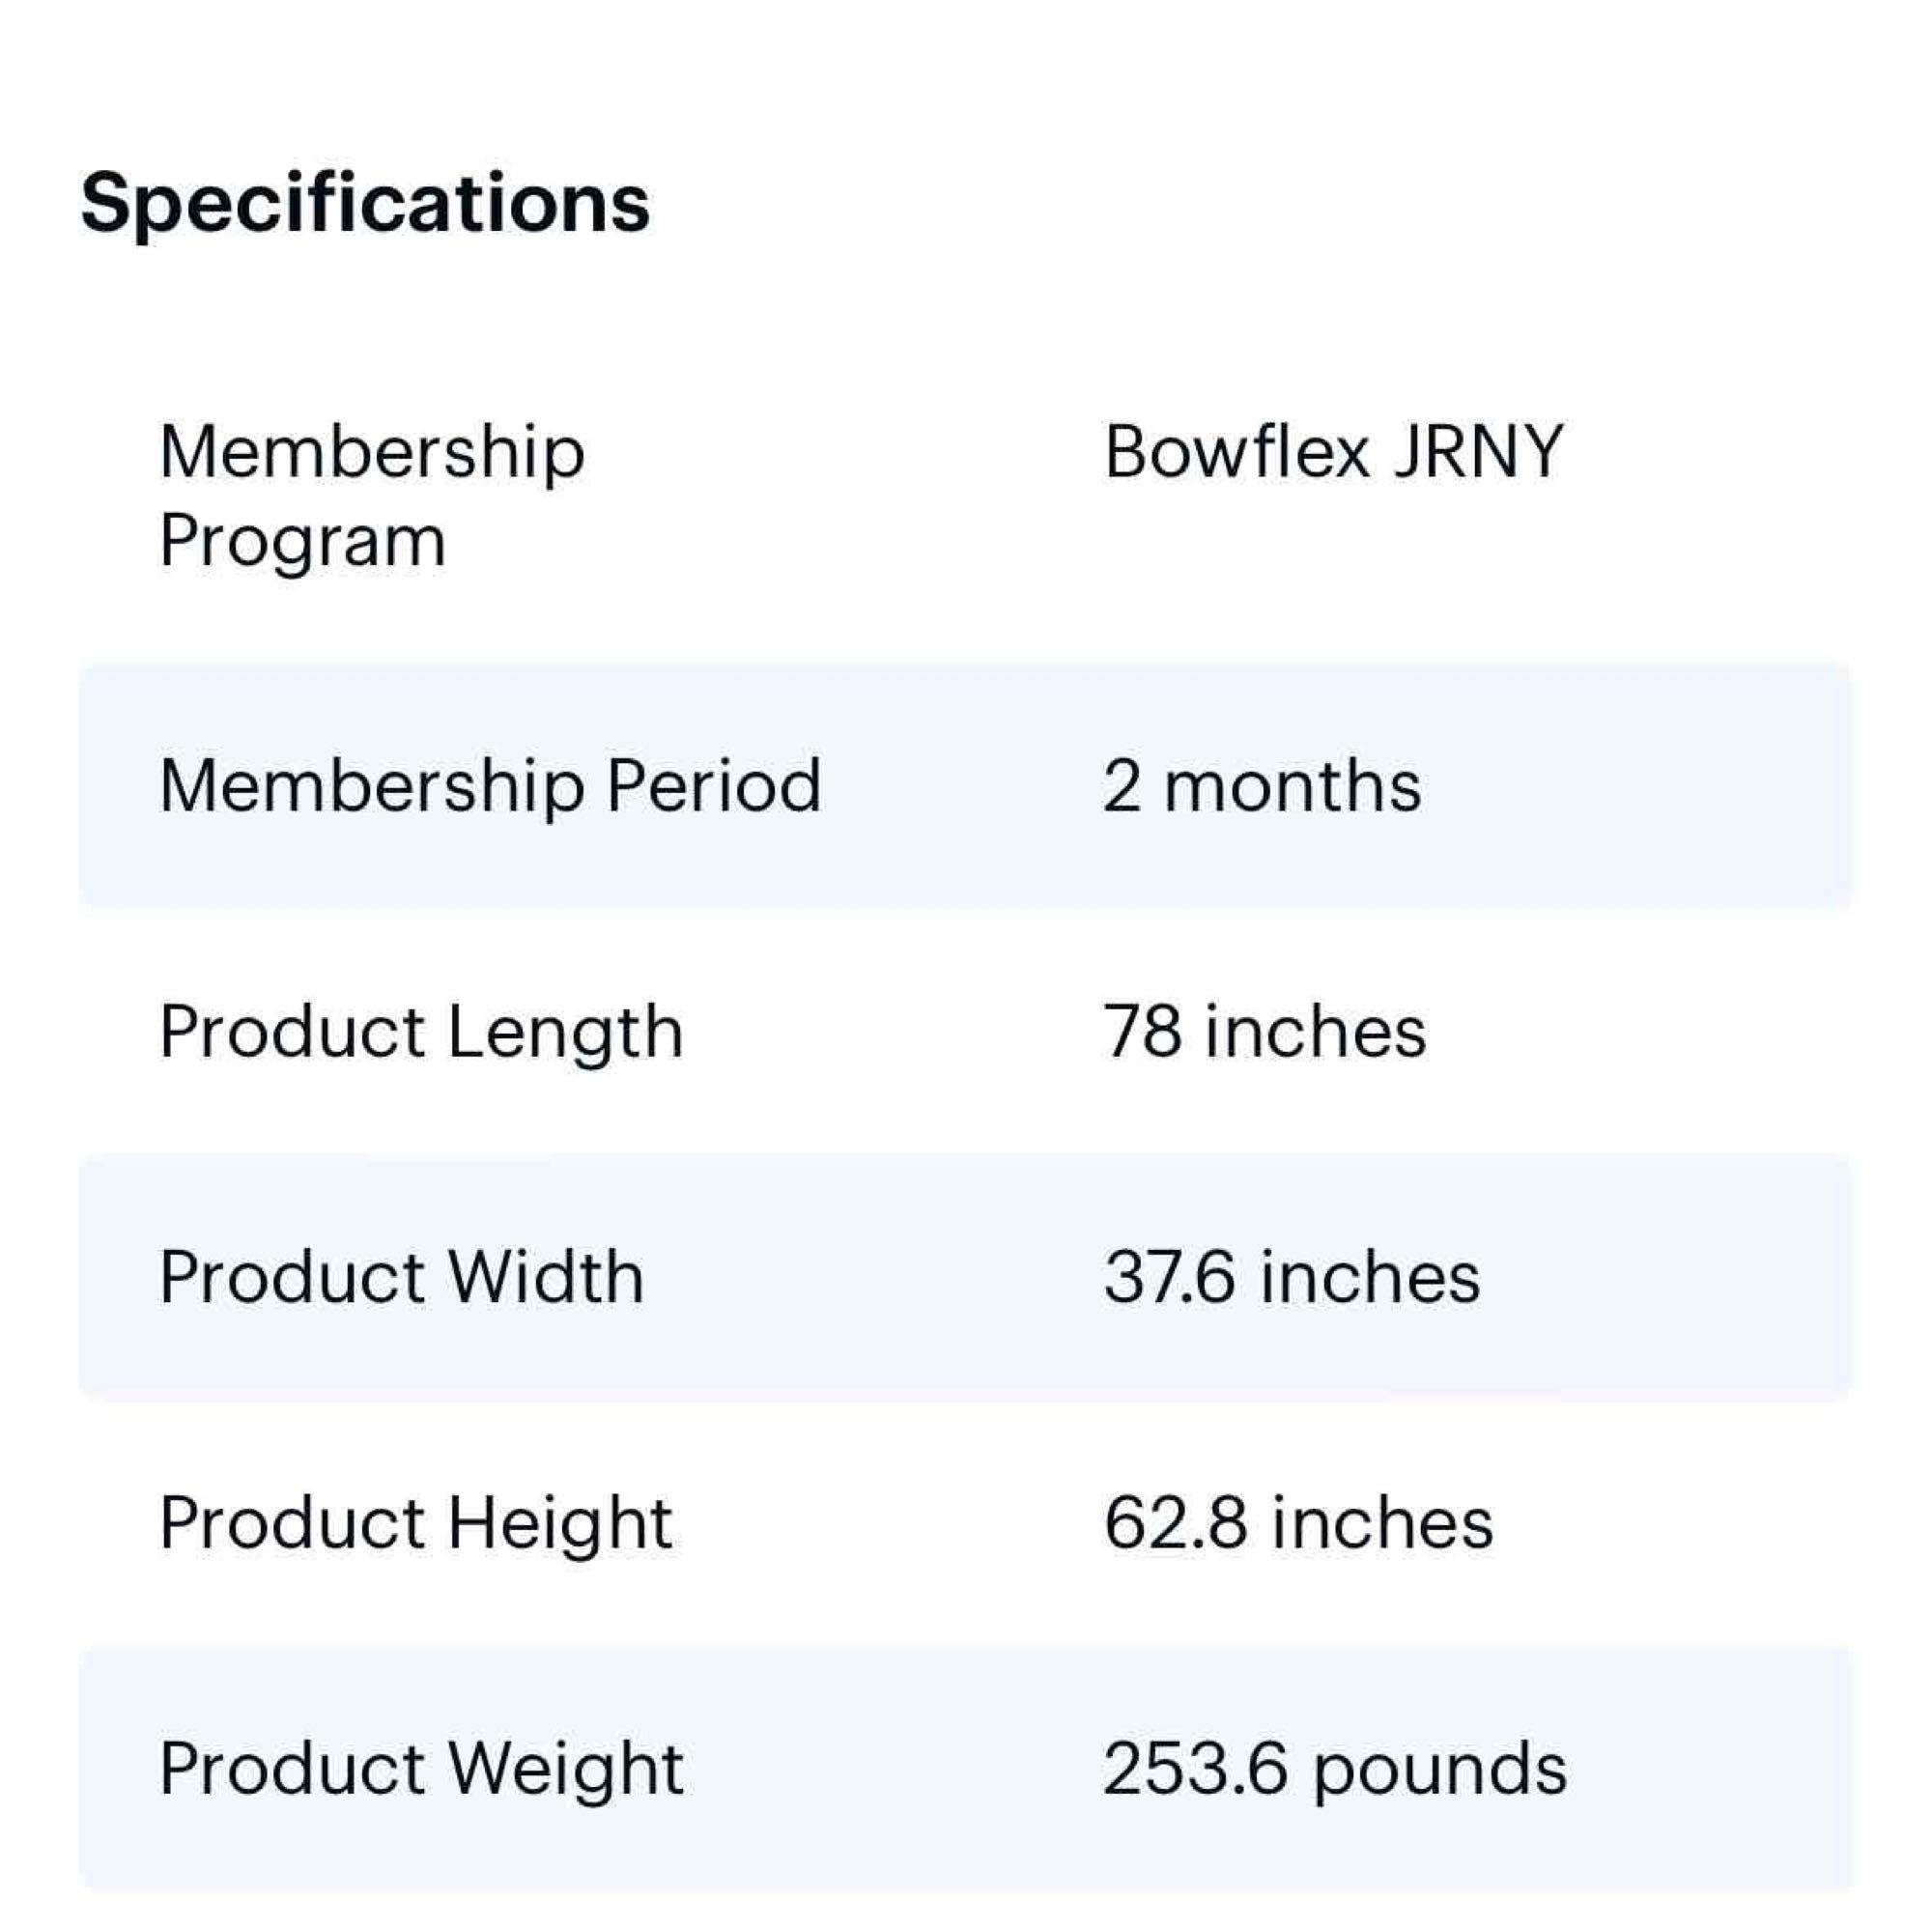Select the Membership Period label
1932x1928 pixels.
(490, 786)
